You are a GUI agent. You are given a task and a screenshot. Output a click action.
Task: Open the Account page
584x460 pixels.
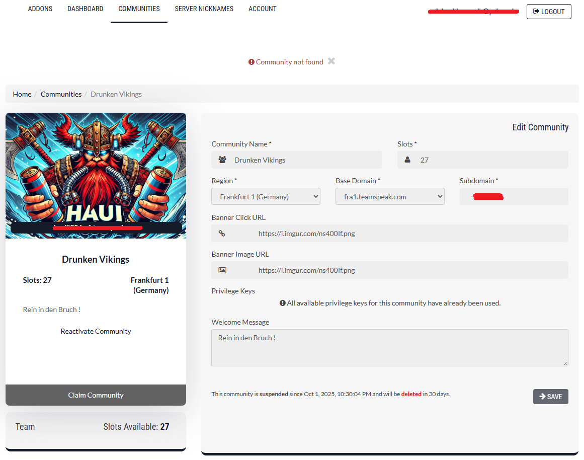263,9
